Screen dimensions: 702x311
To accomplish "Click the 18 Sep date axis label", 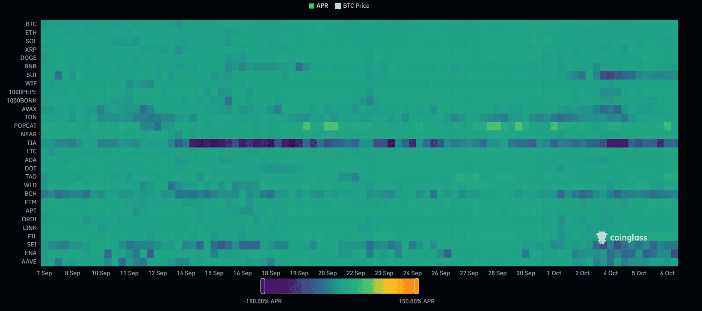I will (x=271, y=273).
